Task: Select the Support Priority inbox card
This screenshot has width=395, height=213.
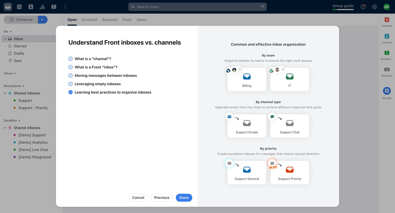Action: click(x=290, y=172)
